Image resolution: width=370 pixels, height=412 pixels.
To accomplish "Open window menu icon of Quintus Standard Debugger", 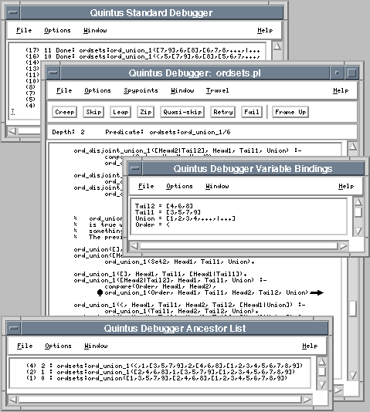I will point(13,12).
